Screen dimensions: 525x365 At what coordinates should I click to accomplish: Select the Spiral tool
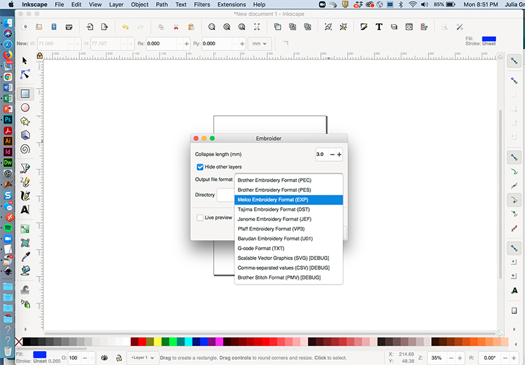(x=25, y=149)
